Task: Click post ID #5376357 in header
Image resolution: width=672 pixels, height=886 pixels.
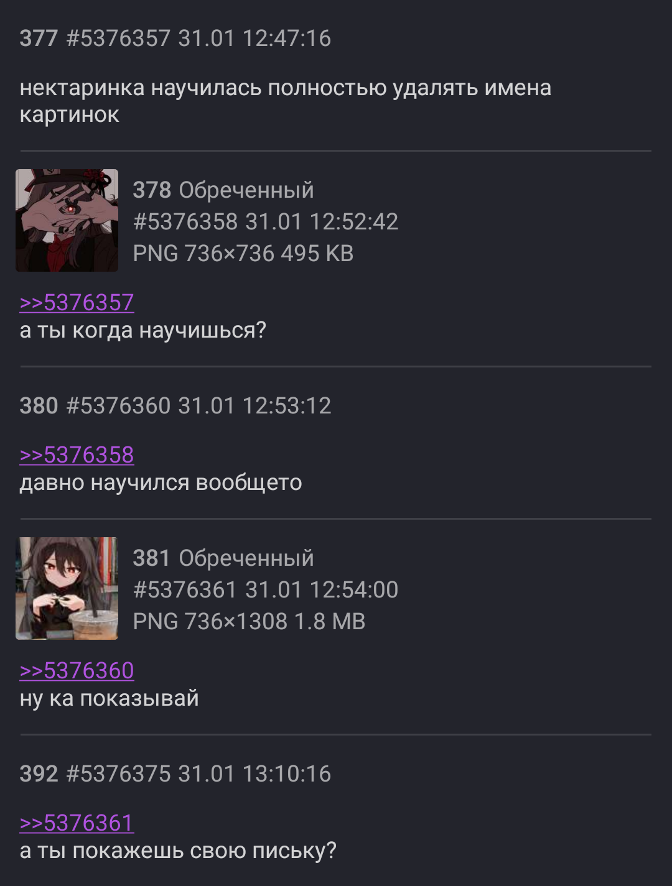Action: tap(118, 39)
